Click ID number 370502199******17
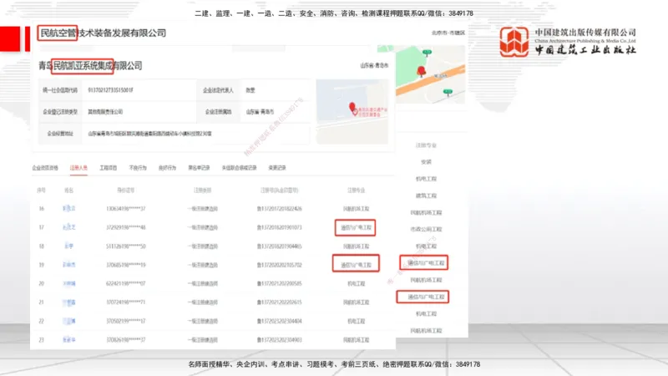Viewport: 668px width, 376px height. (126, 321)
